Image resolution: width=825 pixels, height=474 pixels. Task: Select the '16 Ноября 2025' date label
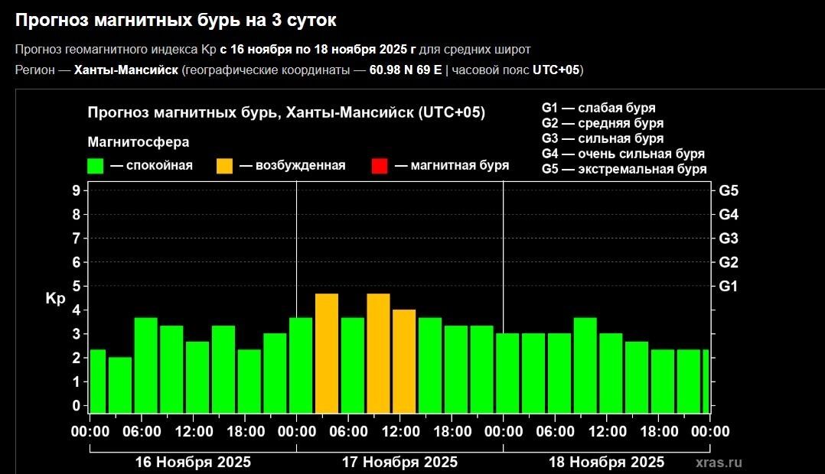point(193,463)
